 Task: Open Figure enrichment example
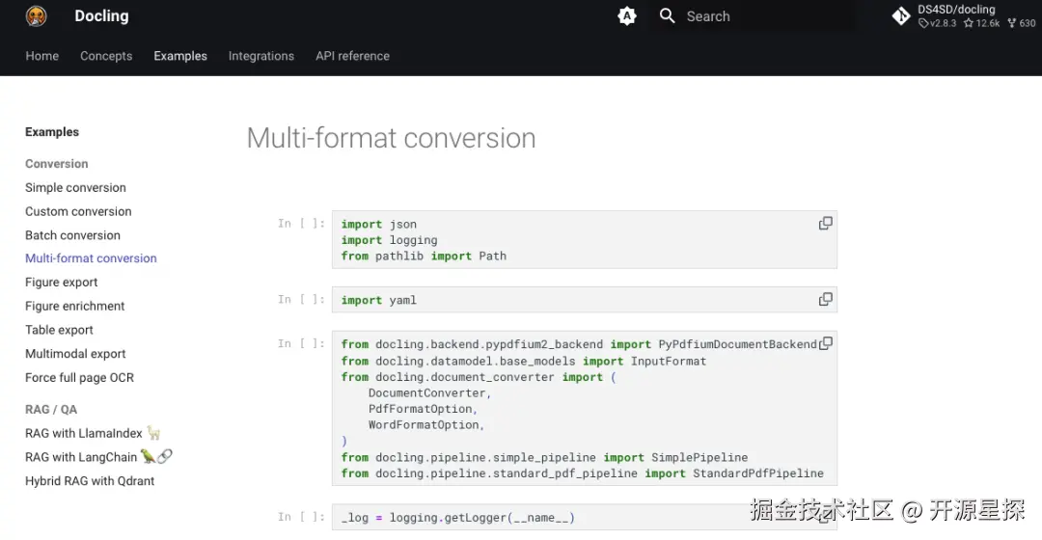click(x=75, y=307)
